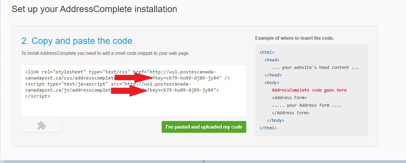The width and height of the screenshot is (406, 163).
Task: Click "Example of where to insert the code." label
Action: [295, 38]
